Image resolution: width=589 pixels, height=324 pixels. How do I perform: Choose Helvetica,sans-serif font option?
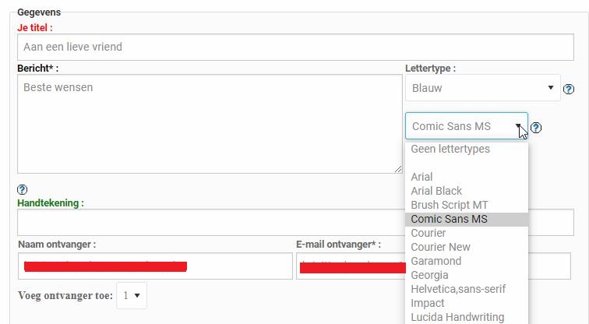(458, 289)
